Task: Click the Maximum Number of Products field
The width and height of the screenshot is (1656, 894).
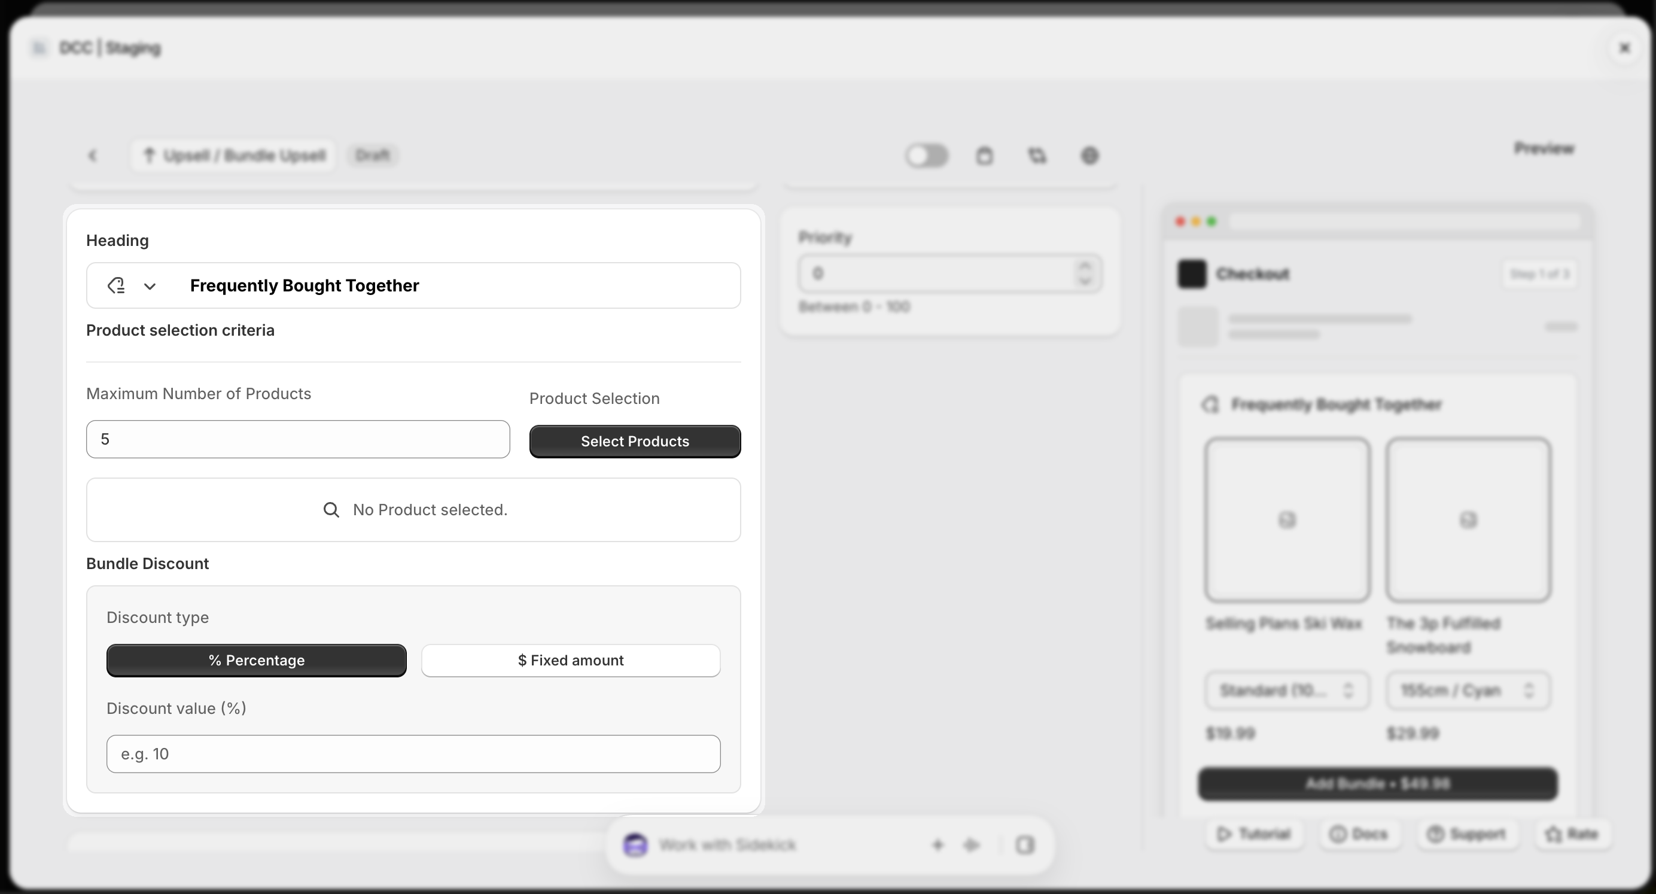Action: pos(298,439)
